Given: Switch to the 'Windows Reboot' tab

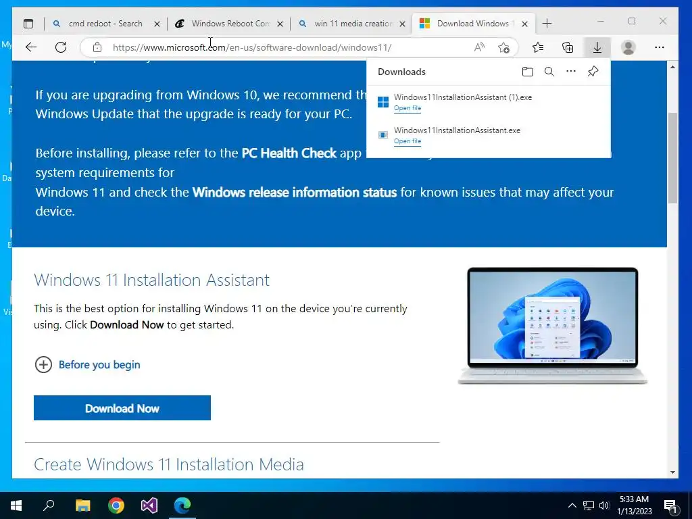Looking at the screenshot, I should click(x=228, y=24).
